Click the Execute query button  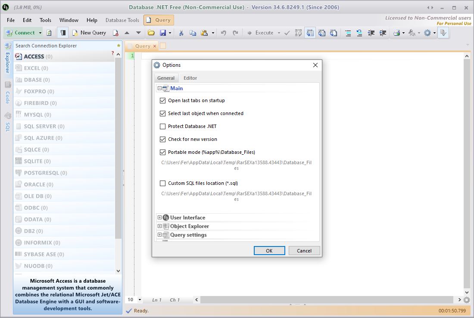tap(260, 33)
